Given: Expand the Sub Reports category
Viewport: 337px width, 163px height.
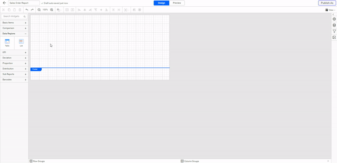Looking at the screenshot, I should 14,74.
